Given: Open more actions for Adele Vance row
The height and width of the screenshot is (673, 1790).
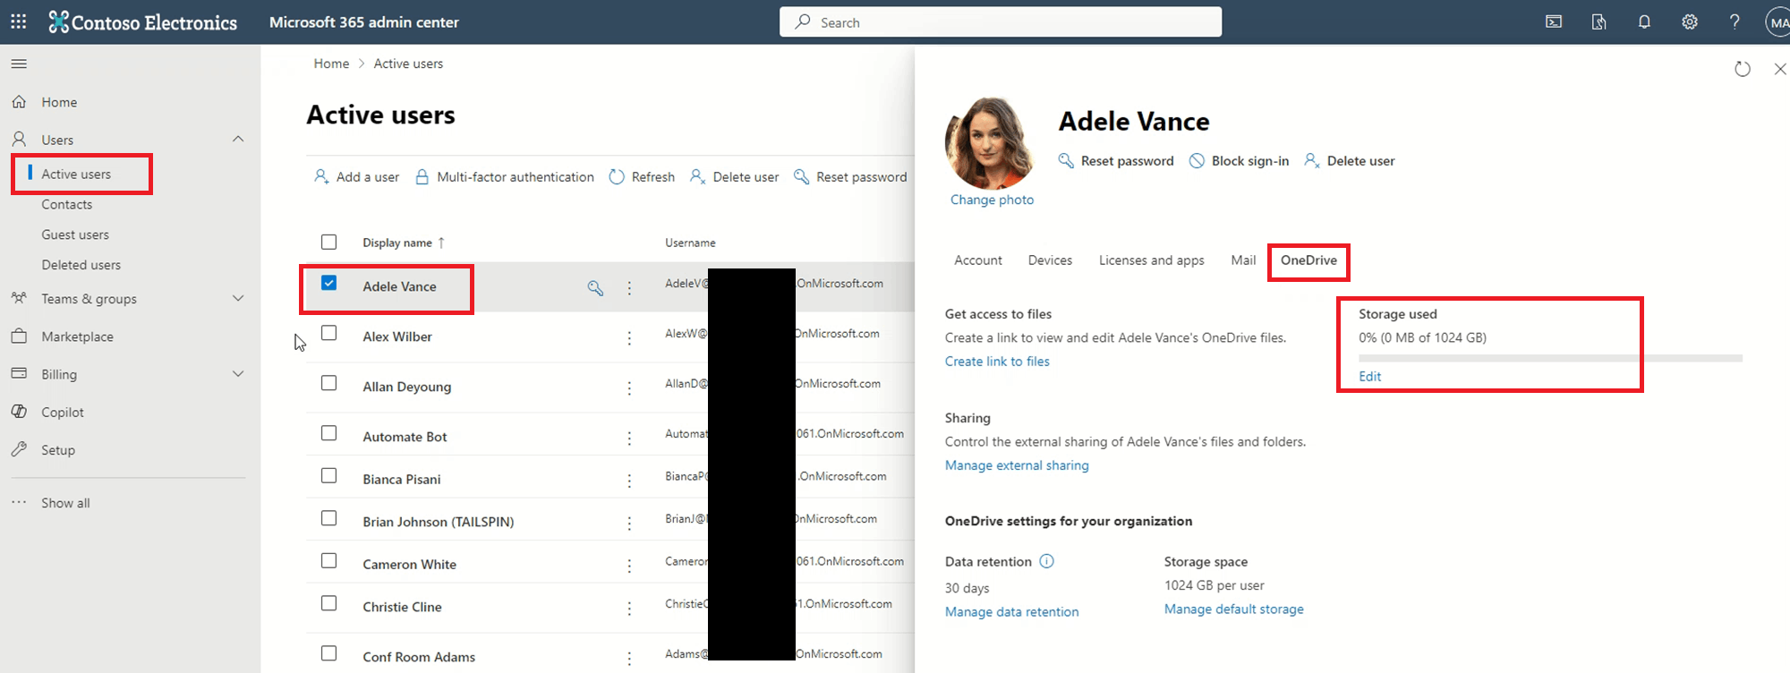Looking at the screenshot, I should pyautogui.click(x=629, y=287).
